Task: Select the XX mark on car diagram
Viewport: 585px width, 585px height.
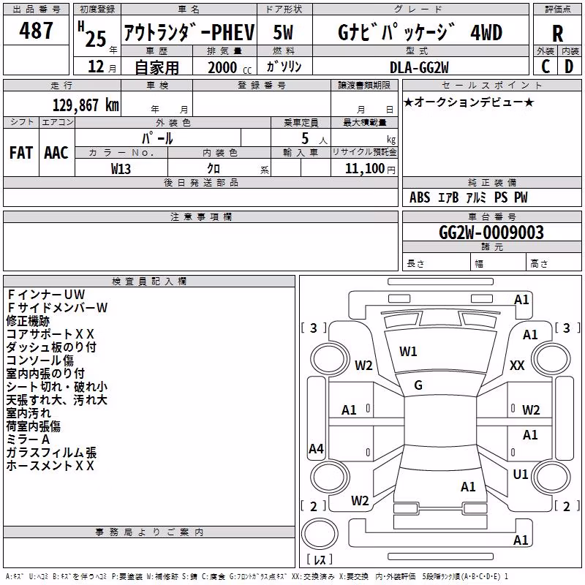Action: pos(517,365)
